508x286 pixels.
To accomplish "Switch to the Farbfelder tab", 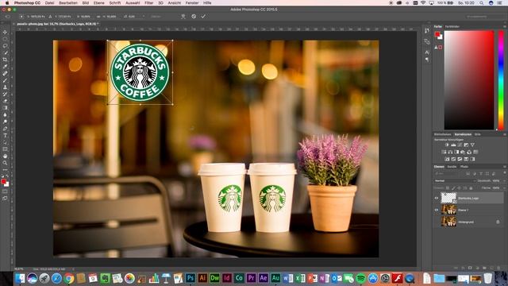I will coord(452,26).
